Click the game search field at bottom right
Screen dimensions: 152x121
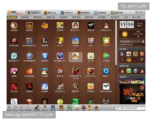[x=130, y=108]
